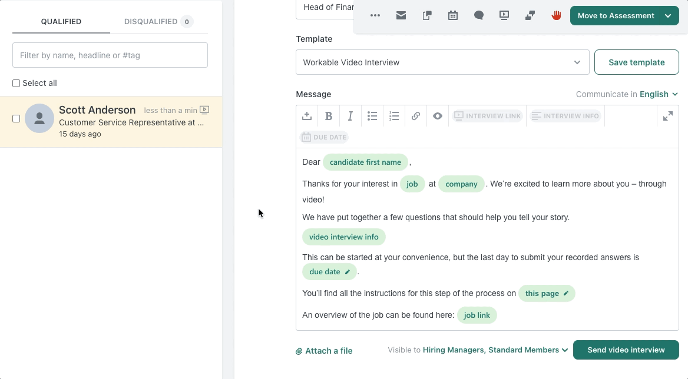This screenshot has width=688, height=379.
Task: Insert a hyperlink in the message
Action: coord(415,116)
